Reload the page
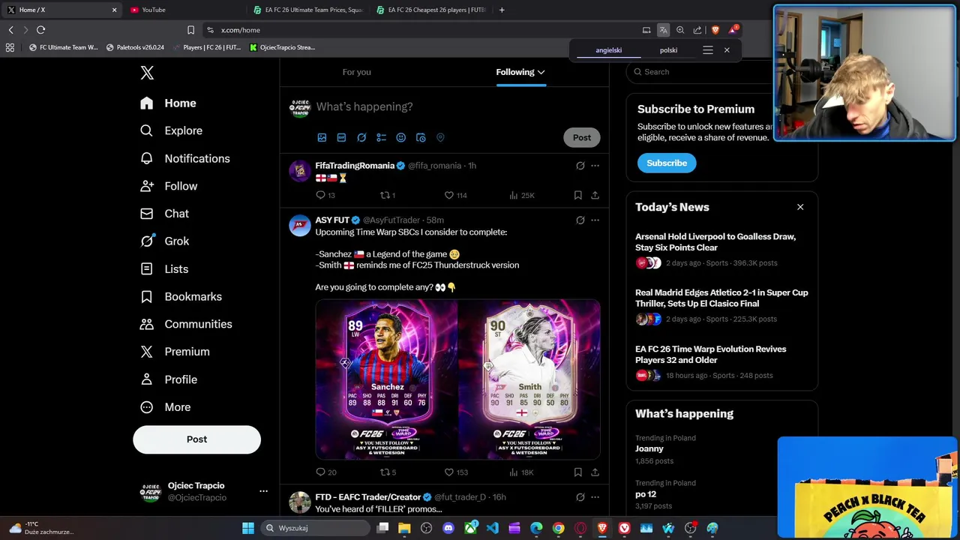This screenshot has width=960, height=540. tap(40, 30)
